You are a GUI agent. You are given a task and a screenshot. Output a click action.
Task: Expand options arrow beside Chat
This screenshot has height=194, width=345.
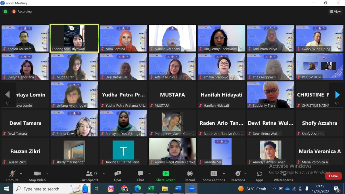click(149, 174)
